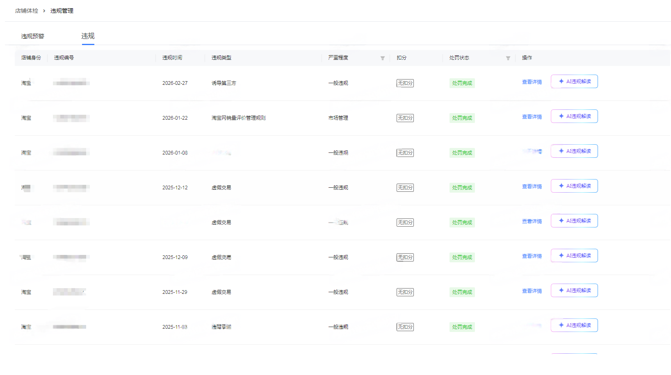Click the 淘宝网销量评价管理规则 violation type
The image size is (671, 375).
(239, 118)
